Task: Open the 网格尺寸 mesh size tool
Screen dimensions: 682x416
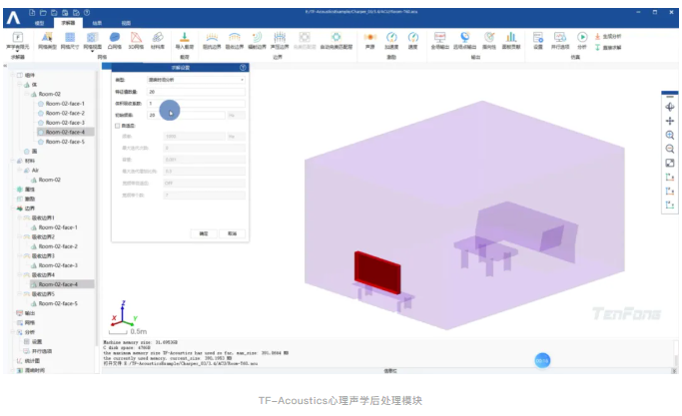Action: [70, 37]
